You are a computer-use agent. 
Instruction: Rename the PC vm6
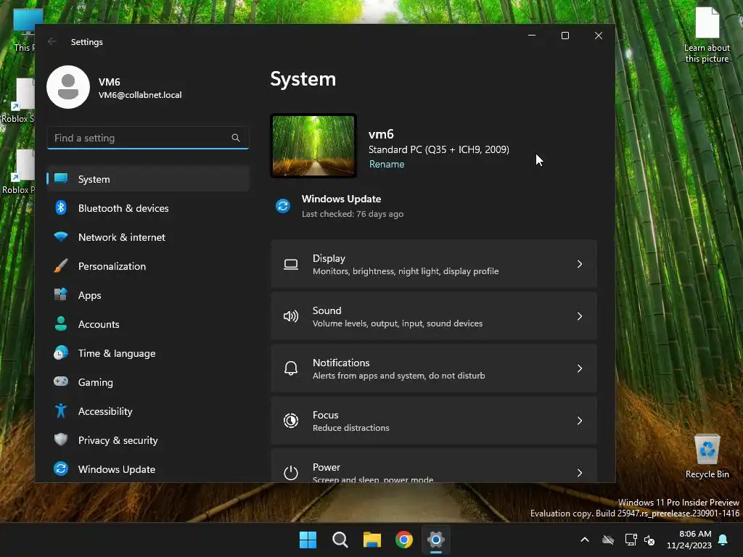387,164
